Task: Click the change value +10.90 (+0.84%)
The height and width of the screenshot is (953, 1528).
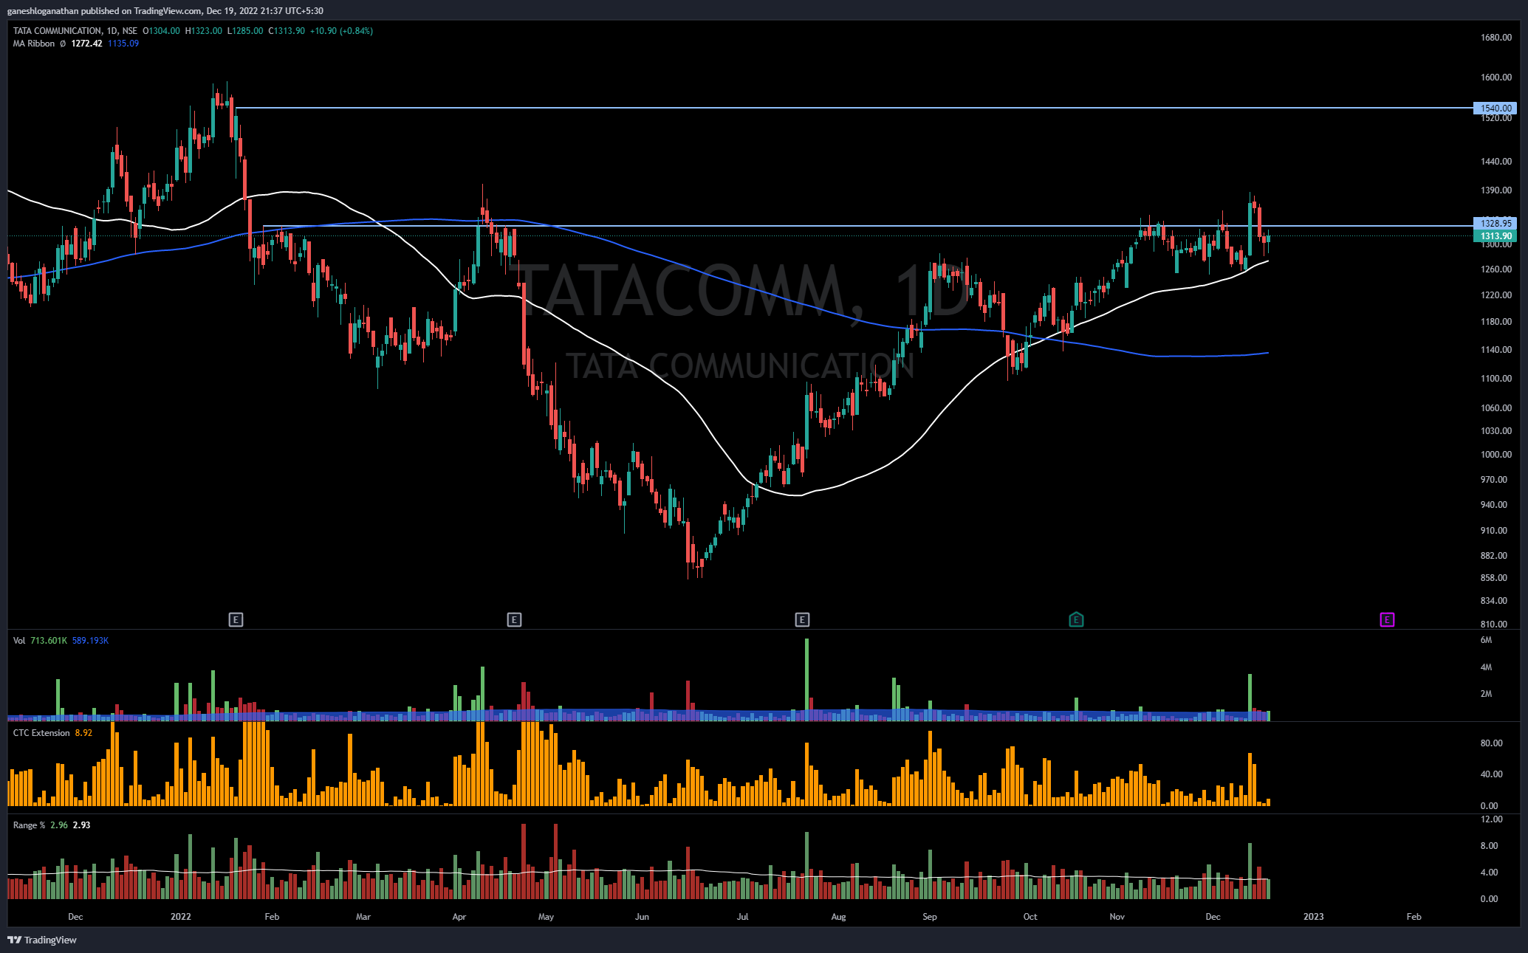Action: click(341, 31)
